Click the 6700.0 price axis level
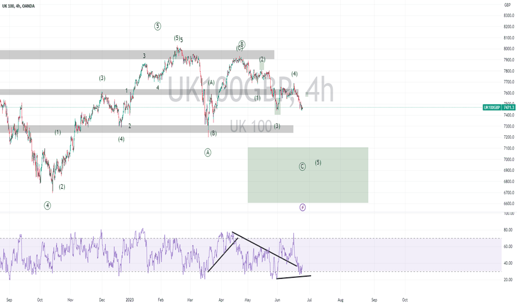 click(x=509, y=192)
